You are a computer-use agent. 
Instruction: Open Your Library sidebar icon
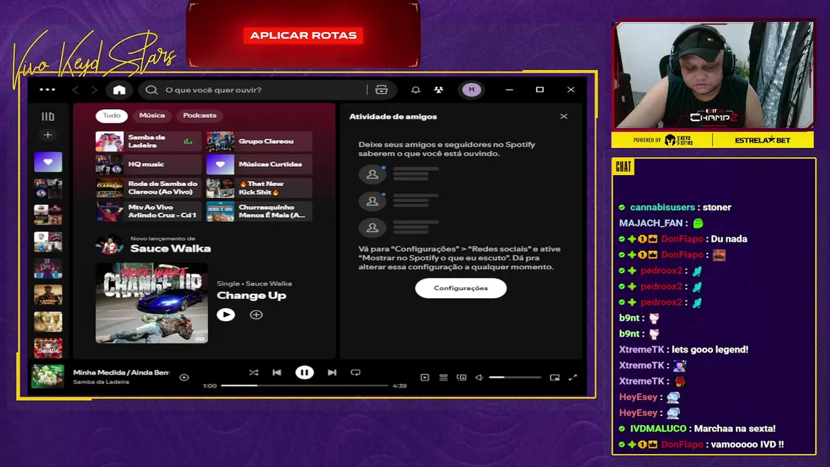pos(48,117)
